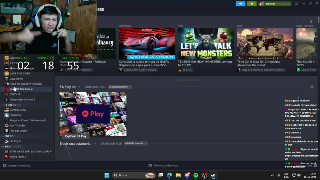The height and width of the screenshot is (180, 320).
Task: Open Task View on the taskbar
Action: coord(161,175)
